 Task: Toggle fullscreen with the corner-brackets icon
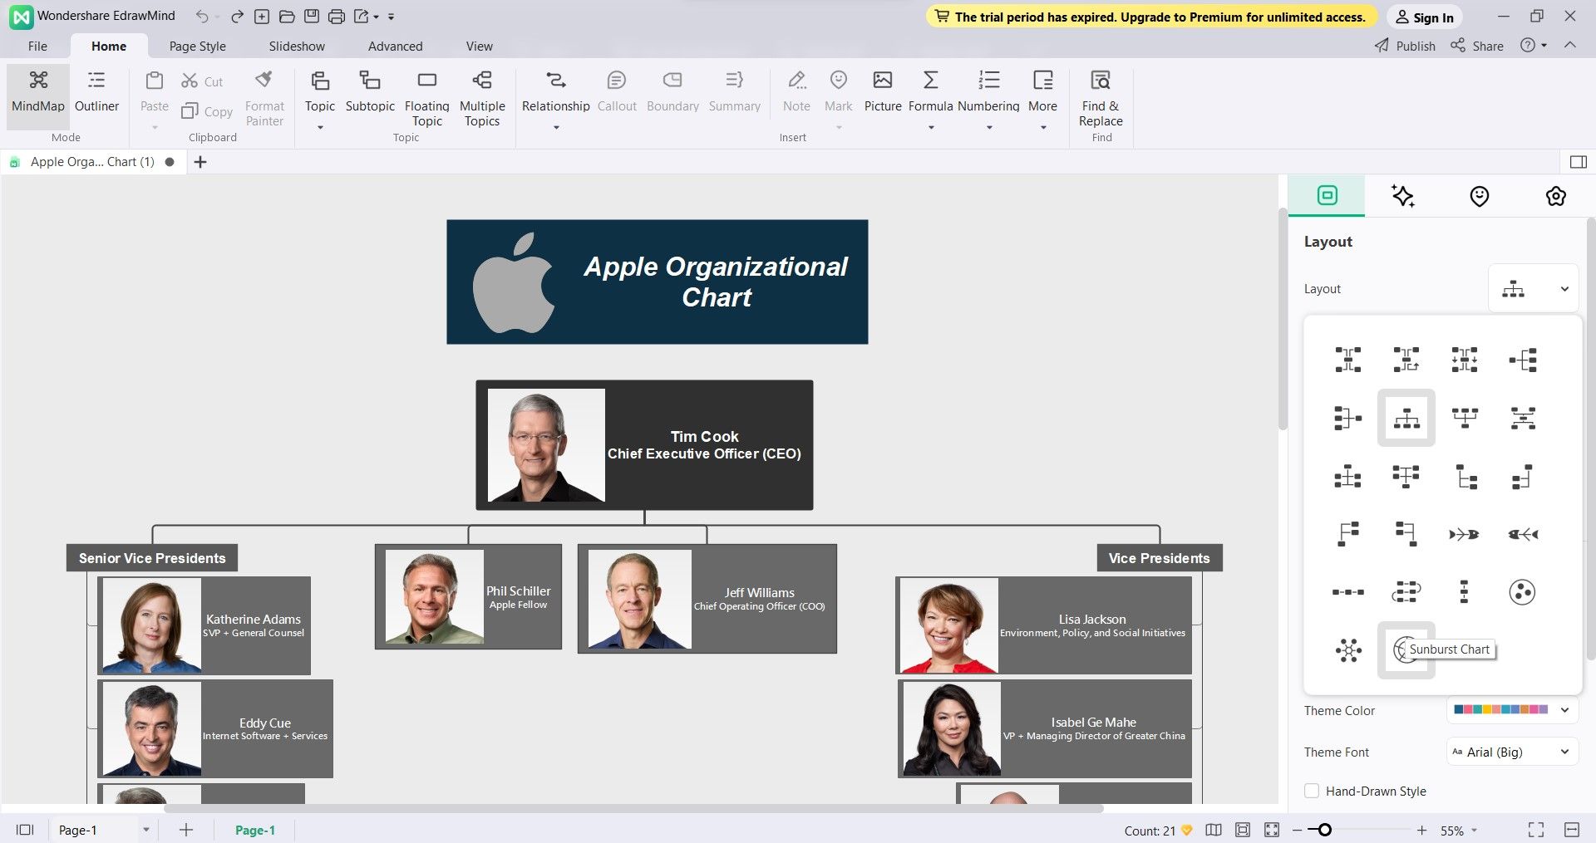pyautogui.click(x=1536, y=830)
